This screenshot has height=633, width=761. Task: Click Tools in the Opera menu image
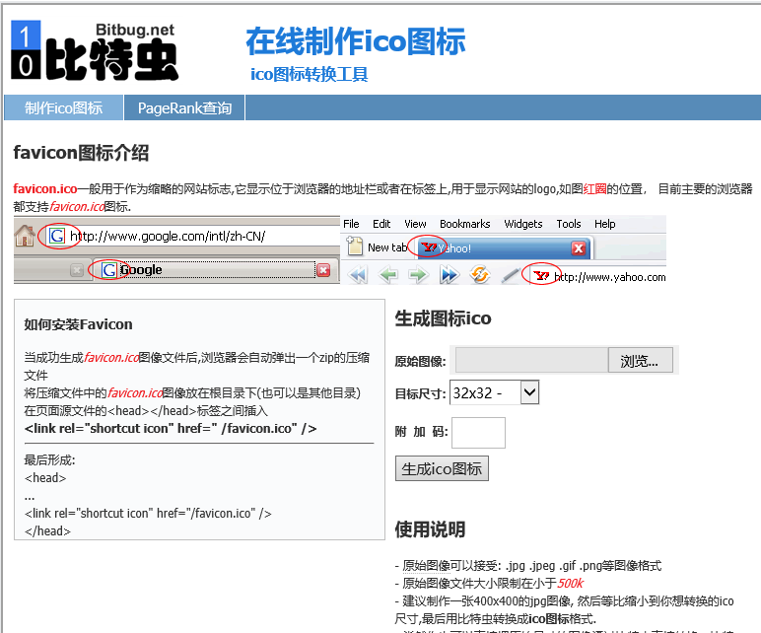569,224
